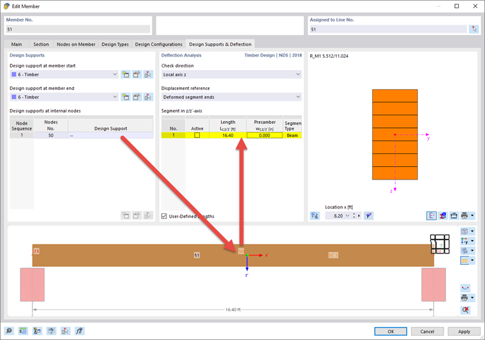485x340 pixels.
Task: Click the navigation cube in member view
Action: pos(440,244)
